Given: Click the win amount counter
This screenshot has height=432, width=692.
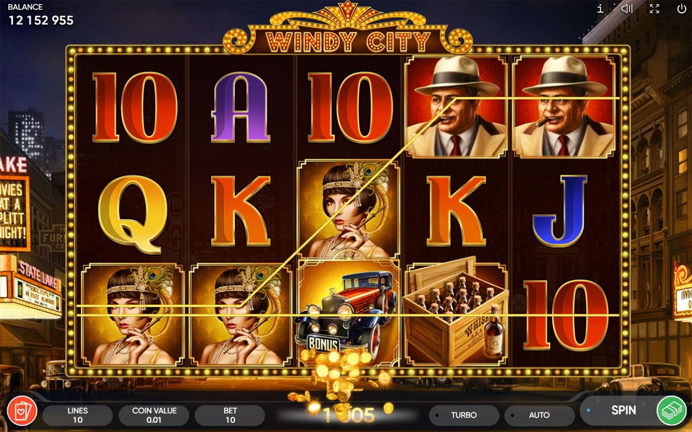Looking at the screenshot, I should 349,415.
